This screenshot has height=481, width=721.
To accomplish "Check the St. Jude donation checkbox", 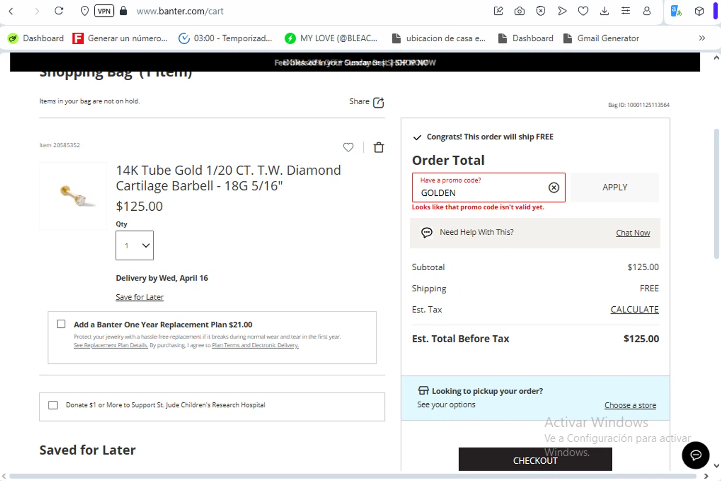I will (x=53, y=405).
